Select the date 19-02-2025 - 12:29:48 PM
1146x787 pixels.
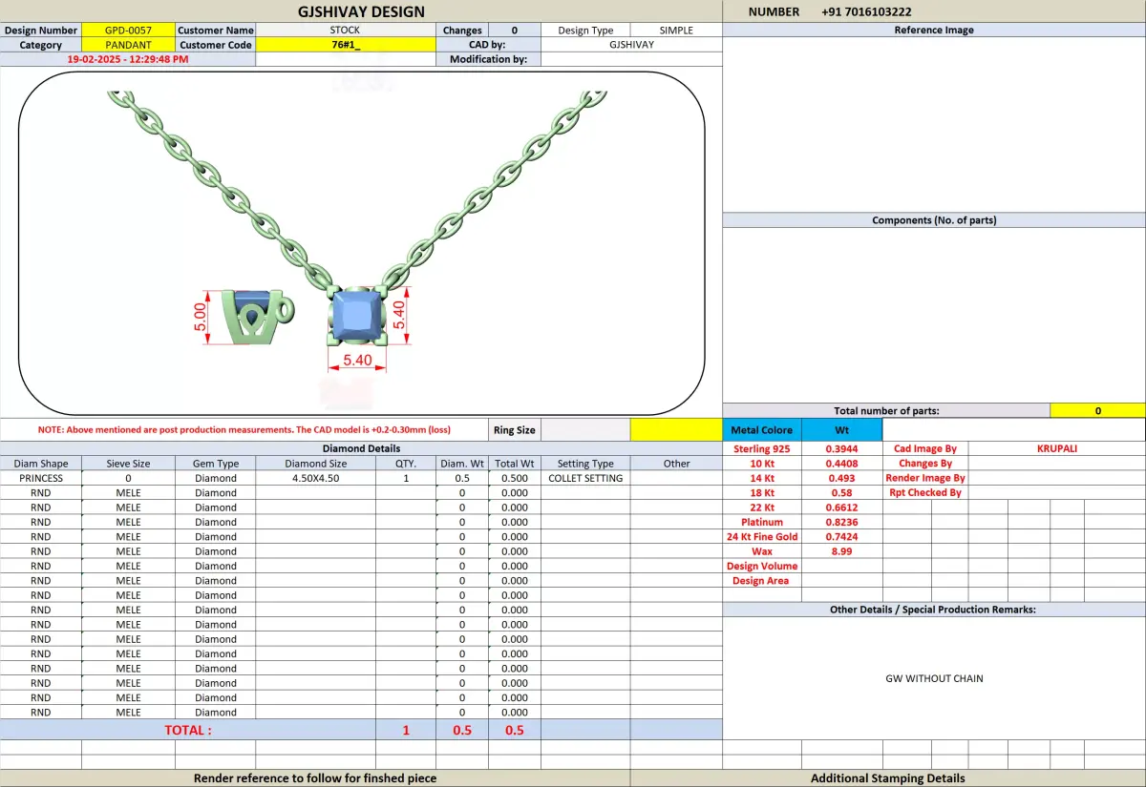[128, 59]
